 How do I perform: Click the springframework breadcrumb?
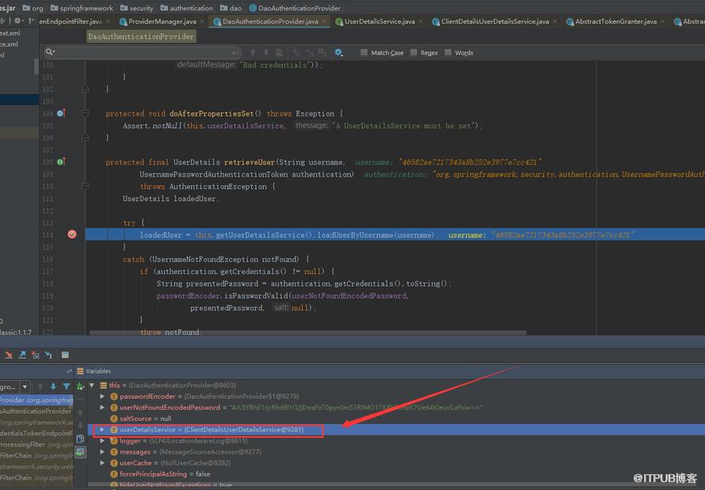coord(82,8)
